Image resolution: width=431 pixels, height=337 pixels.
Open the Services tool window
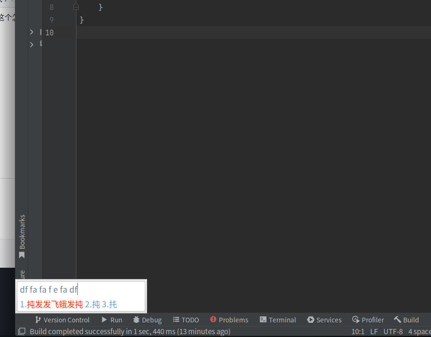324,320
